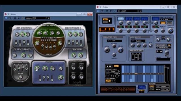This screenshot has width=181, height=101.
Task: Click the Porta Time knob in Cubix
Action: click(x=163, y=31)
